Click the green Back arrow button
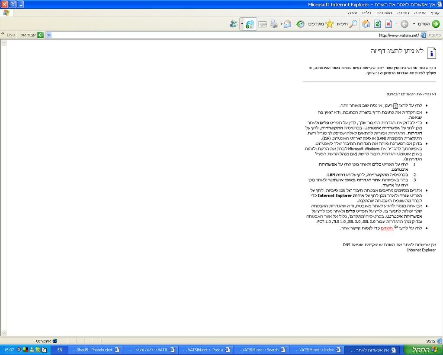443x355 pixels. pos(435,24)
